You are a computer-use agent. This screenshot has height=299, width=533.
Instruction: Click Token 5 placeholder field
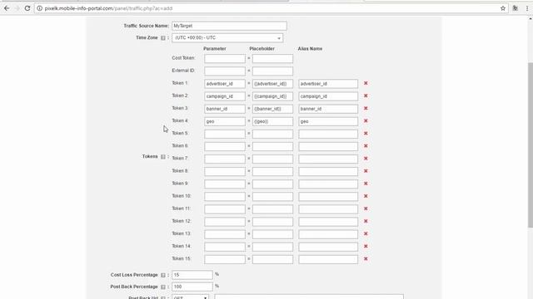[x=272, y=134]
